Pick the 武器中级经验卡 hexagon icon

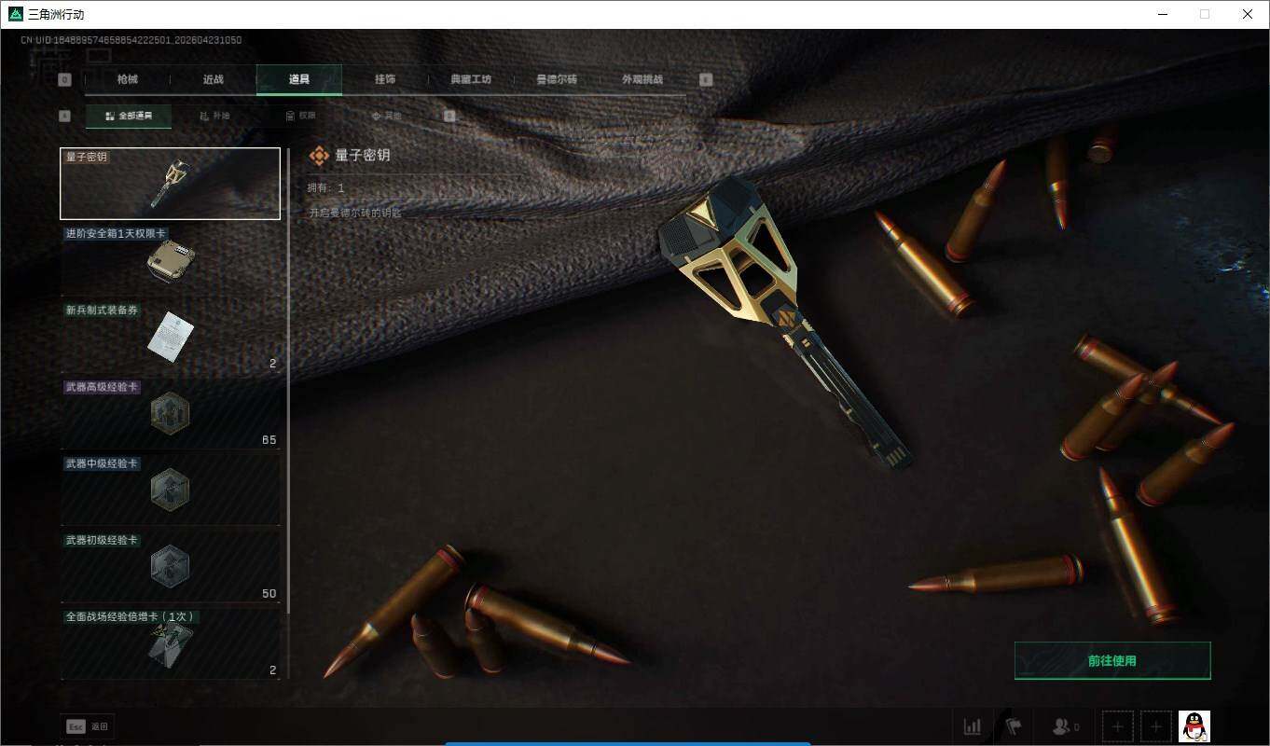[171, 490]
